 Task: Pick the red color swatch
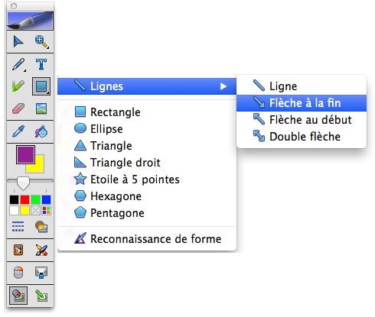24,199
